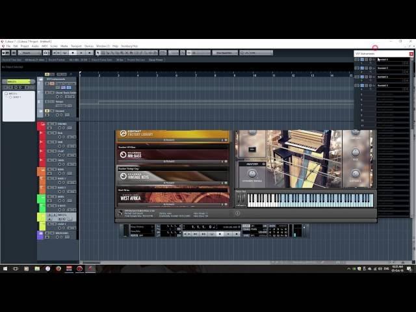Mute the Kick track
This screenshot has width=416, height=312.
tap(49, 133)
